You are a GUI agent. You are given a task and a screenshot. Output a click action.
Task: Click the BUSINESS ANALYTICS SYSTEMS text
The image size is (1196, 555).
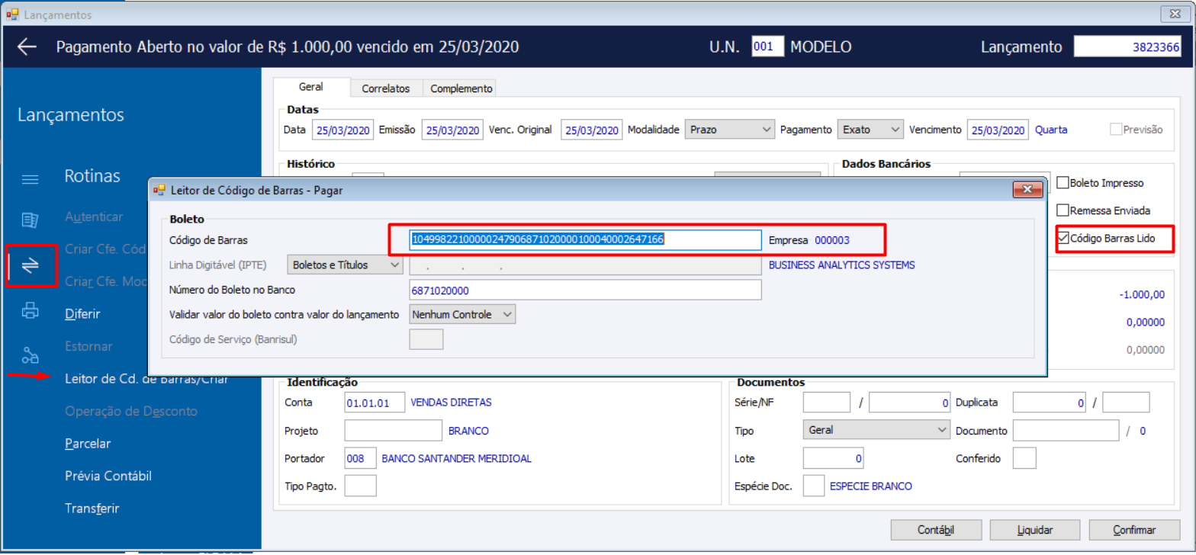pyautogui.click(x=841, y=265)
